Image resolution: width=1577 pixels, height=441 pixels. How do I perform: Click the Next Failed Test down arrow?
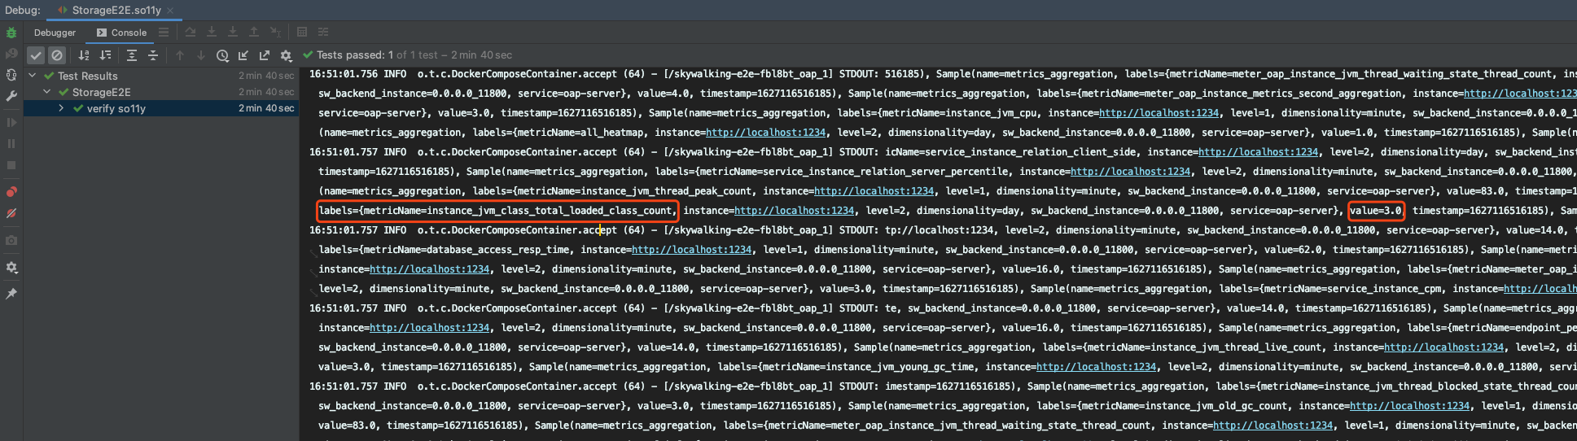pyautogui.click(x=201, y=55)
